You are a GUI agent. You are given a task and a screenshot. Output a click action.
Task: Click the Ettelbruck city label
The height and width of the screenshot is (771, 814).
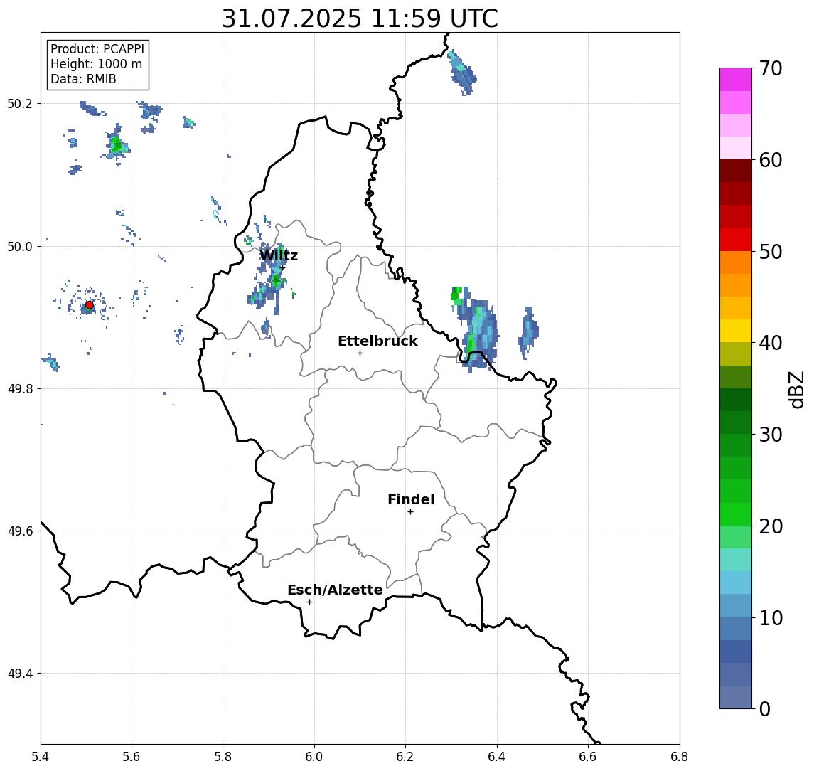coord(377,341)
